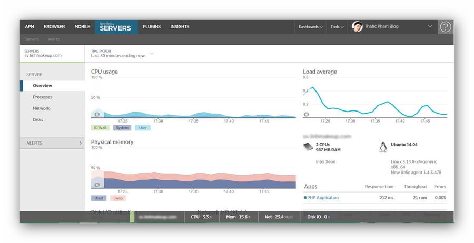Click the Ubuntu penguin icon
The image size is (474, 243).
pos(383,147)
